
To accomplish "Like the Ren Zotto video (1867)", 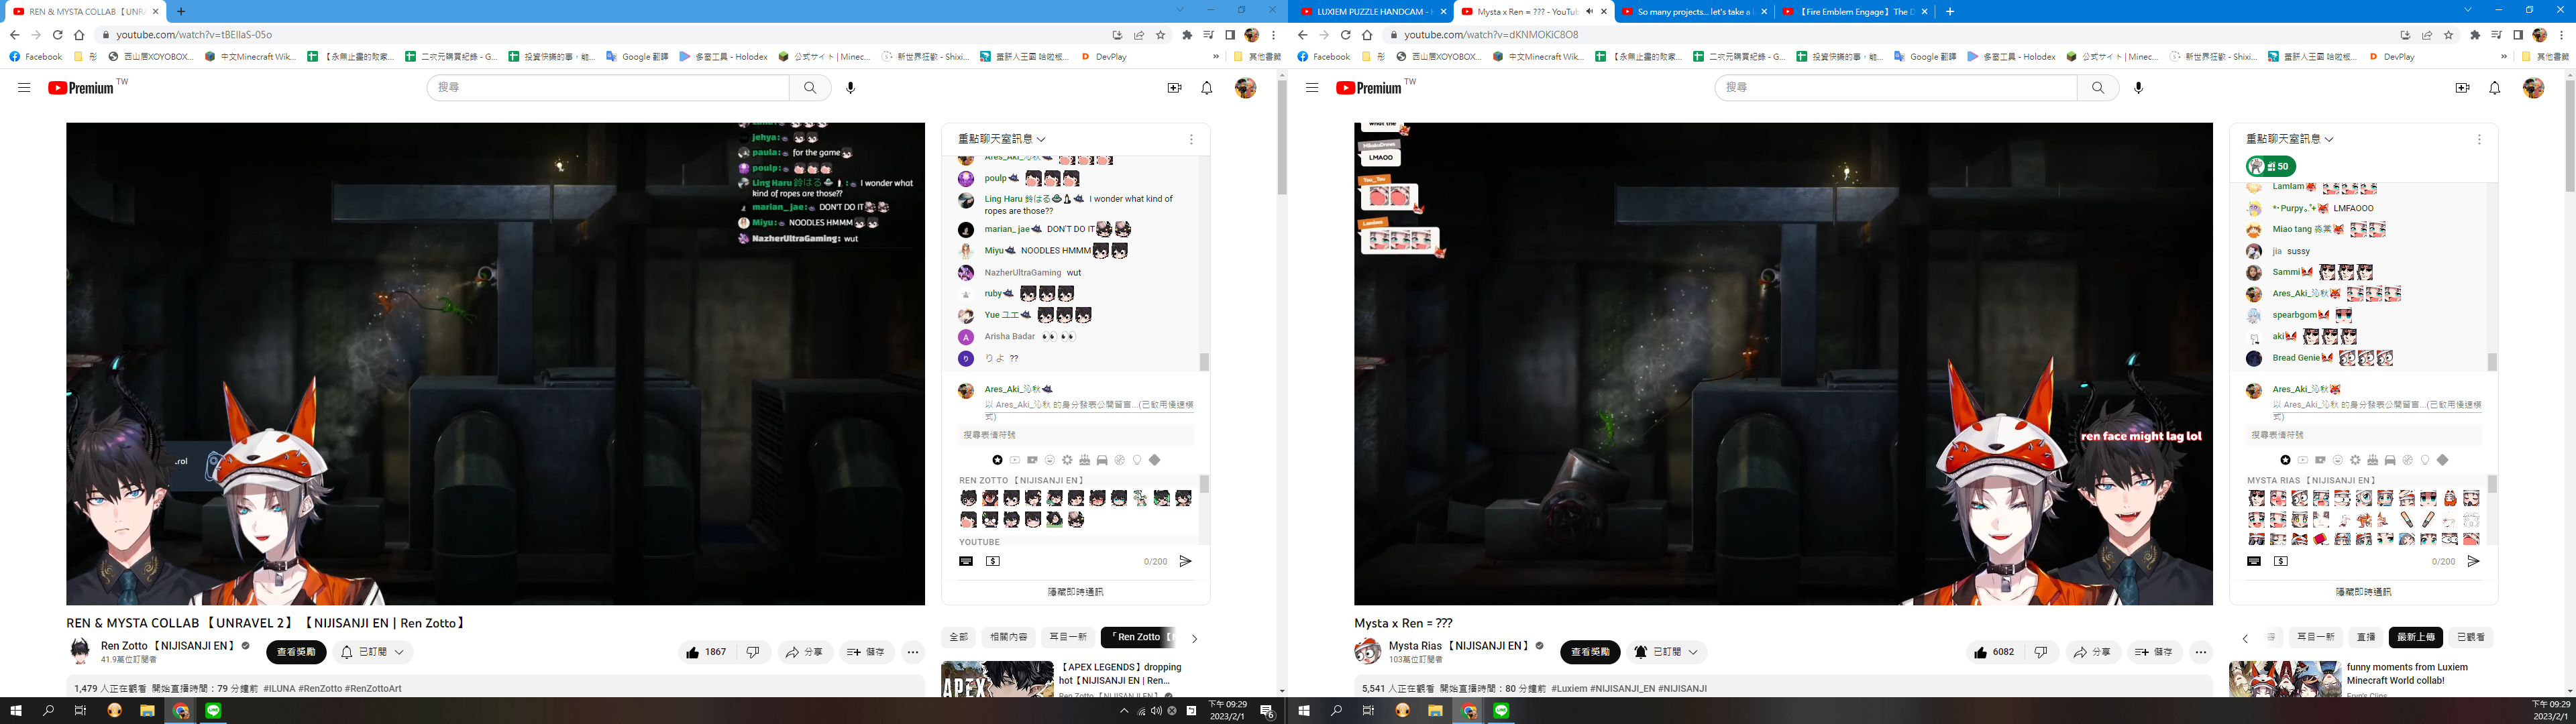I will (x=707, y=652).
